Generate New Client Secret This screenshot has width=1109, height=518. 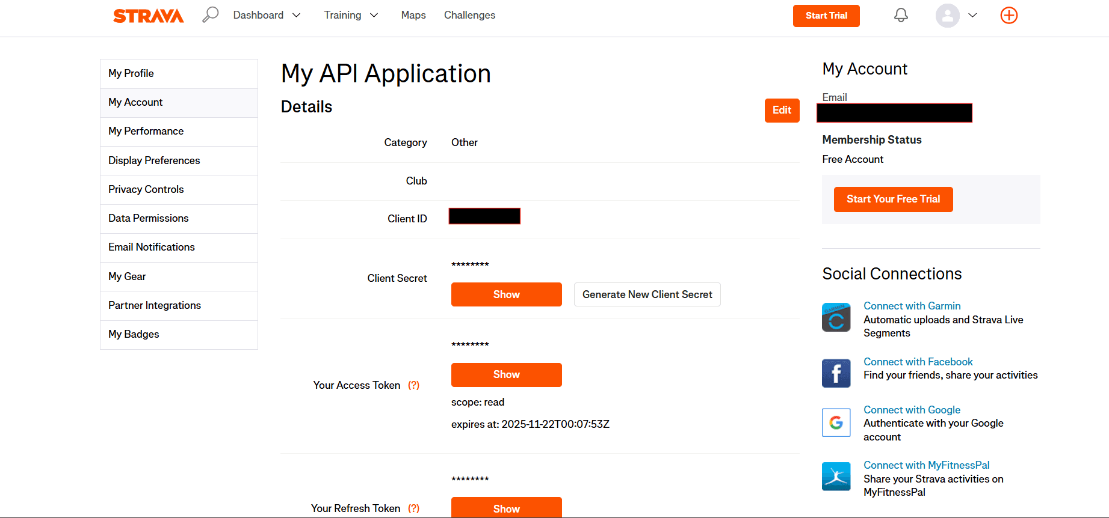[647, 294]
